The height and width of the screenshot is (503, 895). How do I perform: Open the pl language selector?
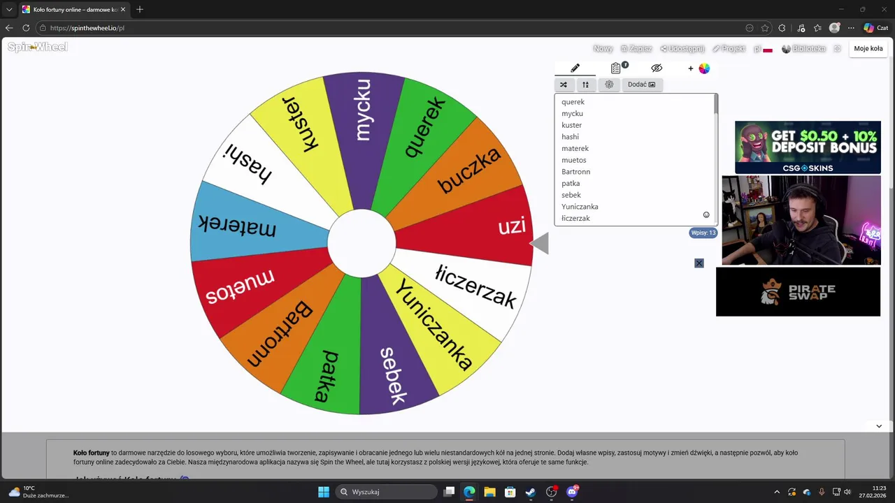(x=763, y=49)
